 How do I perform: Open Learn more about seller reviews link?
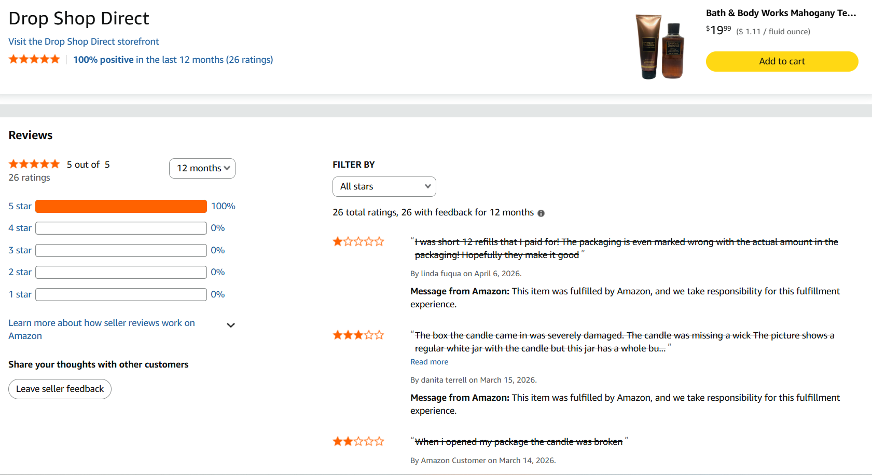[102, 329]
